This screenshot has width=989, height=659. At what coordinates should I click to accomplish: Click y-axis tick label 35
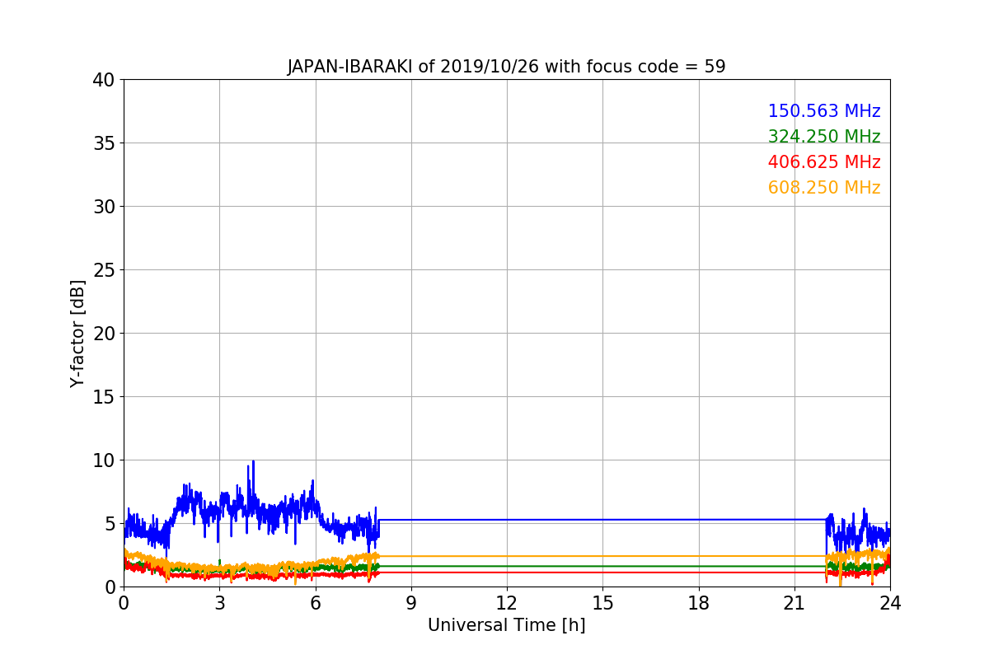pyautogui.click(x=105, y=143)
